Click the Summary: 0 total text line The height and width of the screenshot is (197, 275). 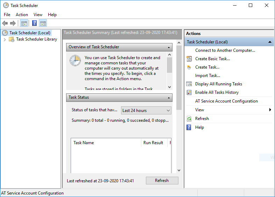click(120, 120)
